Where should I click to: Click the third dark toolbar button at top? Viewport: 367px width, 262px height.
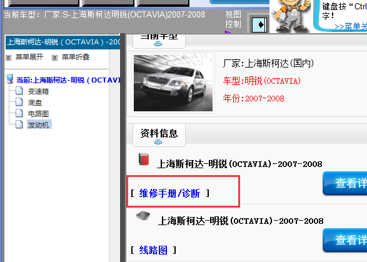[163, 3]
